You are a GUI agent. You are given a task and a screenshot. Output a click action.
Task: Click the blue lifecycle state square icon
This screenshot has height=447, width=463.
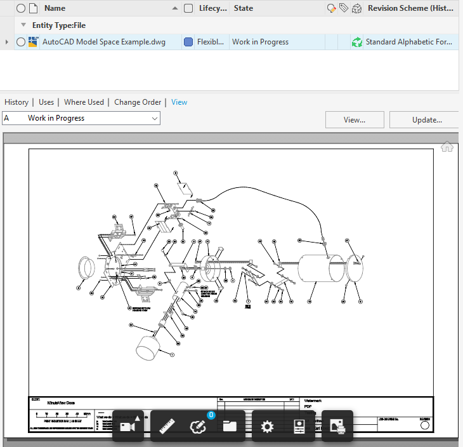tap(188, 42)
